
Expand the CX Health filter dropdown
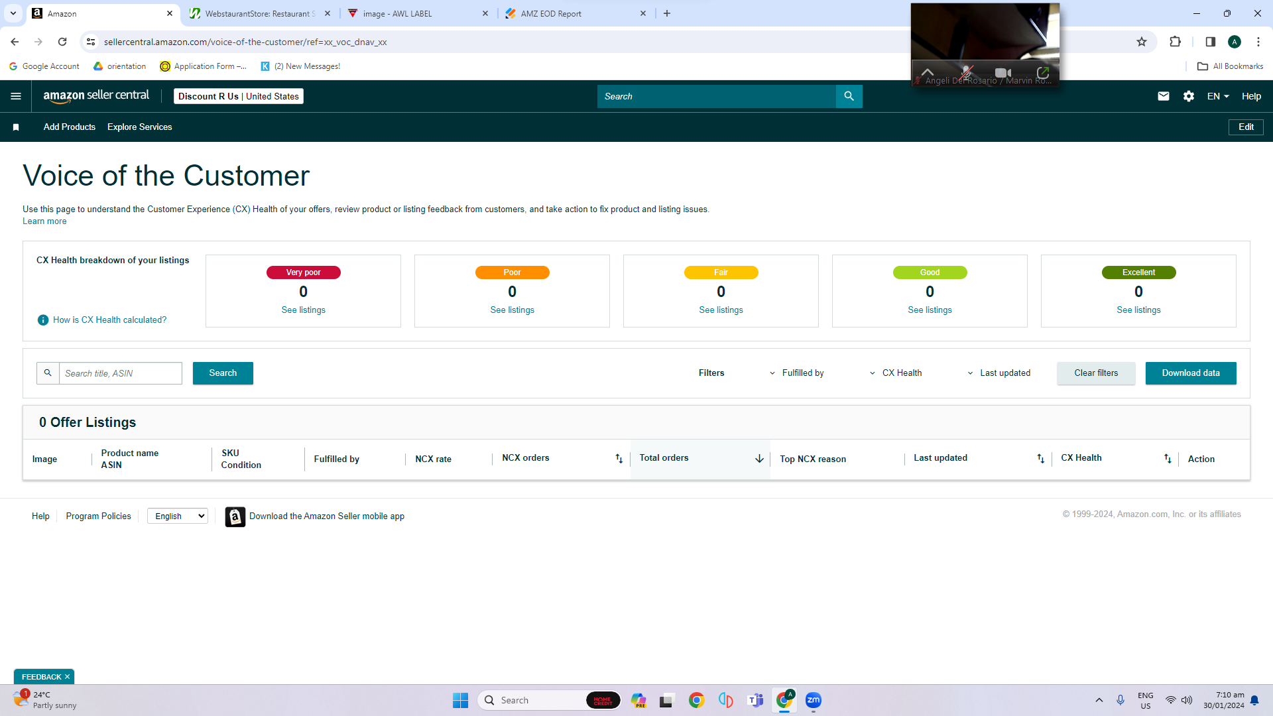click(896, 373)
